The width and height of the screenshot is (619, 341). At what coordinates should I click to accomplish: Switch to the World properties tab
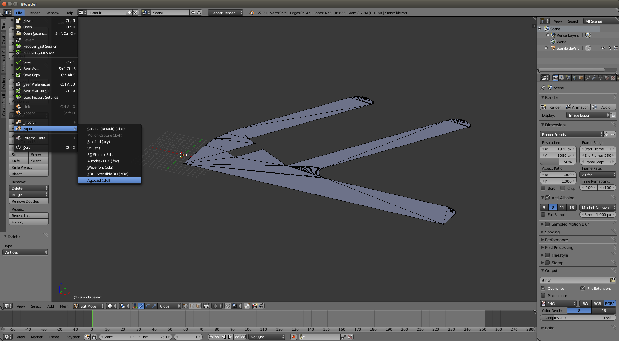[575, 78]
